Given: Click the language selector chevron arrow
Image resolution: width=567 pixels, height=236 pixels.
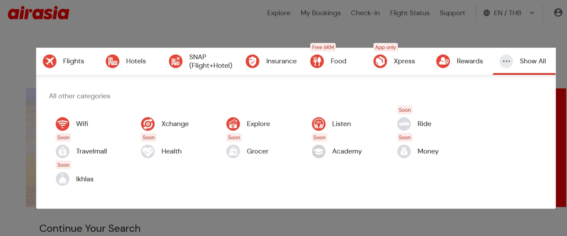Looking at the screenshot, I should [532, 13].
